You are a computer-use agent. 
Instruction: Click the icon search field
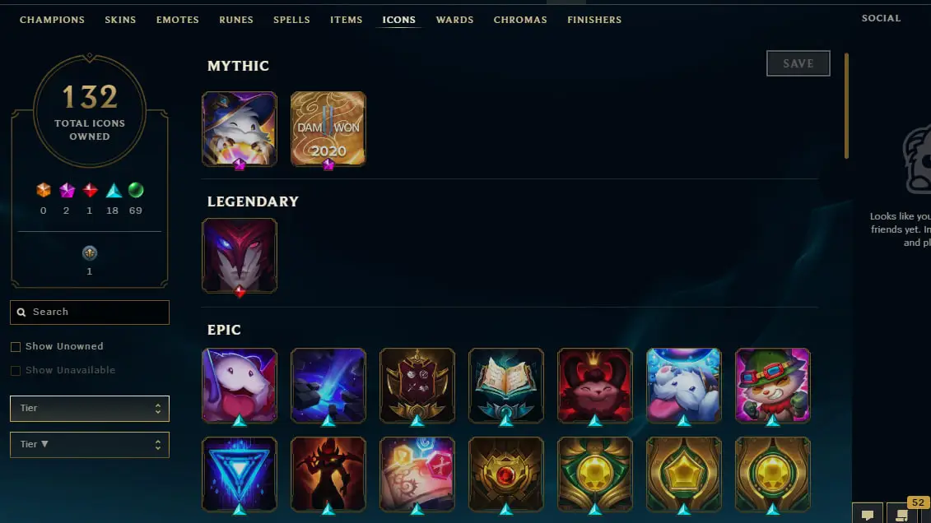90,312
